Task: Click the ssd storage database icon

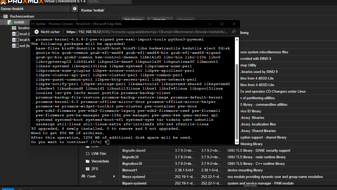Action: (x=14, y=46)
